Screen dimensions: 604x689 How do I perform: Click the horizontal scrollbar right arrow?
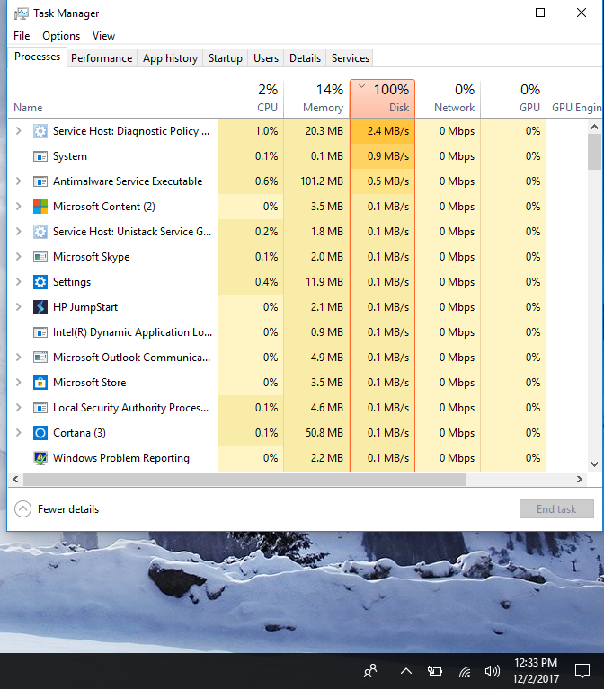(x=580, y=480)
